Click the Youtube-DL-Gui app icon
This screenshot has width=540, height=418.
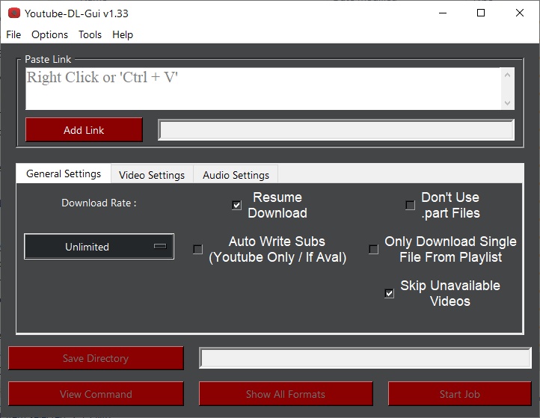tap(14, 13)
